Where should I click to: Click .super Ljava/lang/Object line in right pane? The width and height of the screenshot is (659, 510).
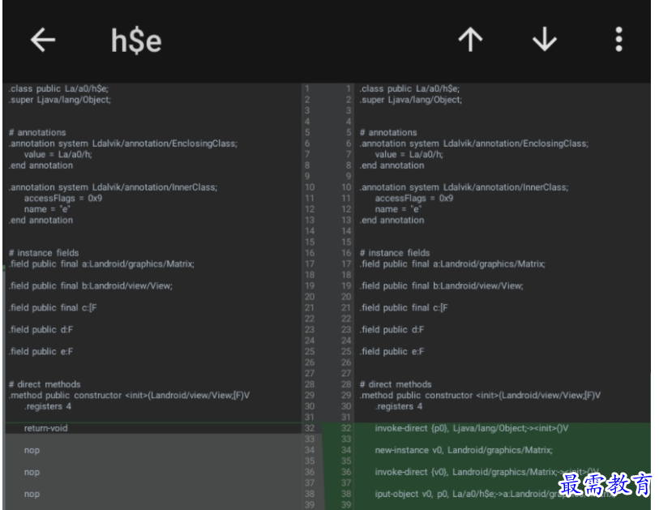click(411, 100)
